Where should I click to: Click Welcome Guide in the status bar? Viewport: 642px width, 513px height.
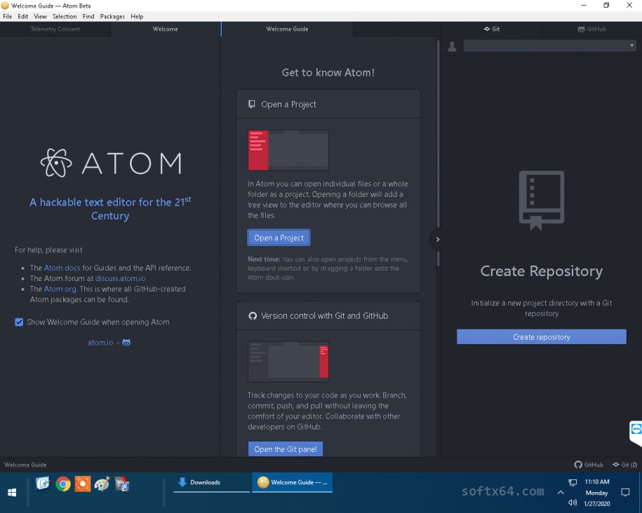pos(25,465)
